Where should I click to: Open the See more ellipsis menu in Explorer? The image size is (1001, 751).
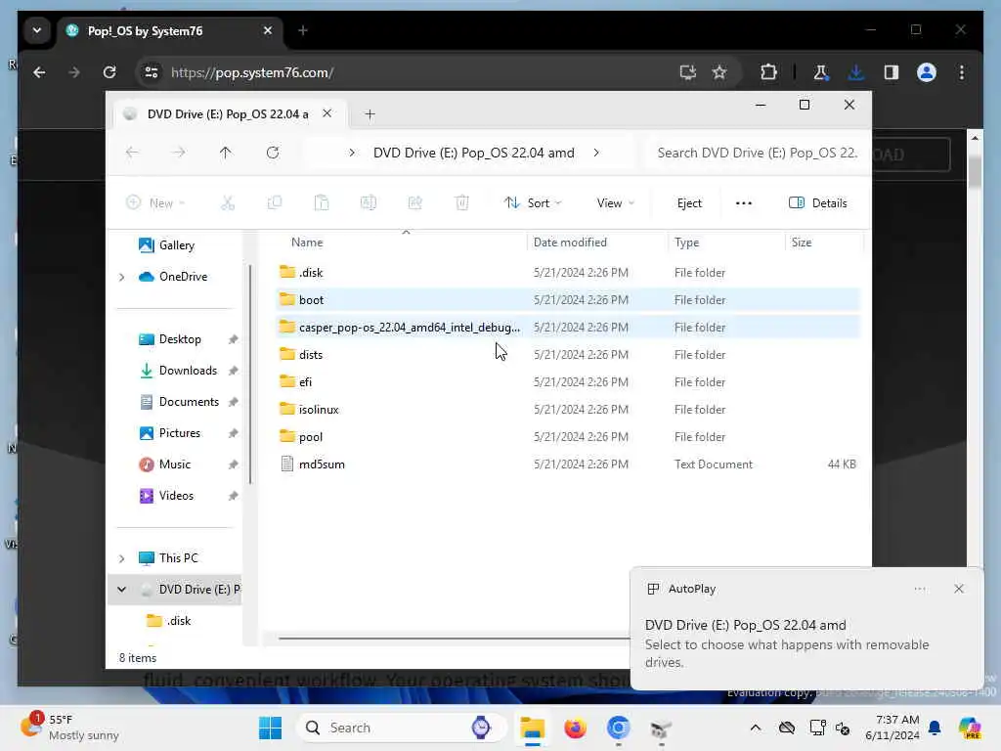[x=744, y=203]
